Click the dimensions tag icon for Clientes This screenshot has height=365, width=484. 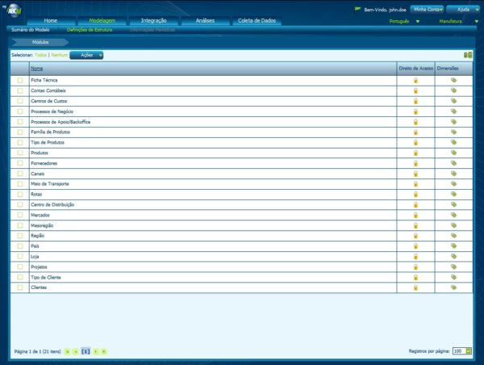453,287
